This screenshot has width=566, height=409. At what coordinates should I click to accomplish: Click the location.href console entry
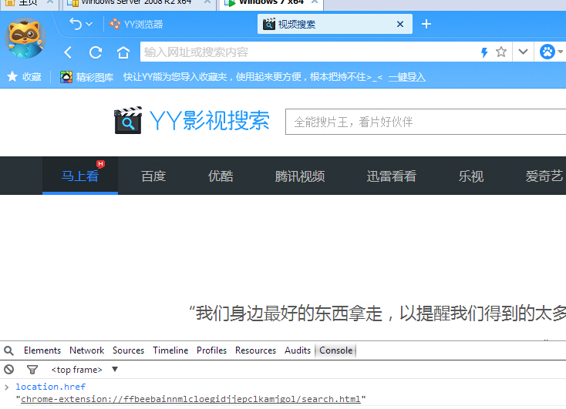click(51, 387)
